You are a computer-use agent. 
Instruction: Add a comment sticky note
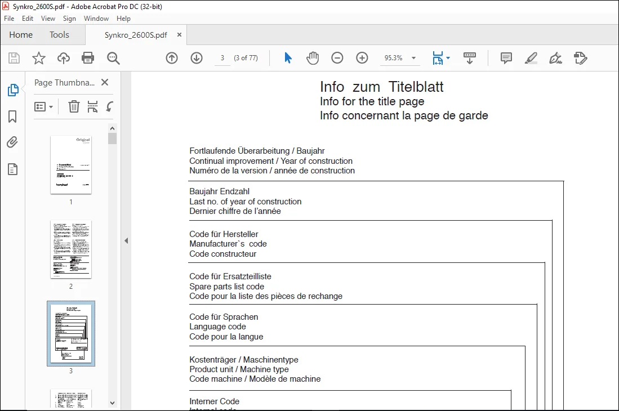[506, 58]
